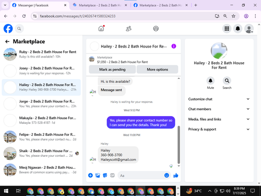Close the Messenger tab

65,5
